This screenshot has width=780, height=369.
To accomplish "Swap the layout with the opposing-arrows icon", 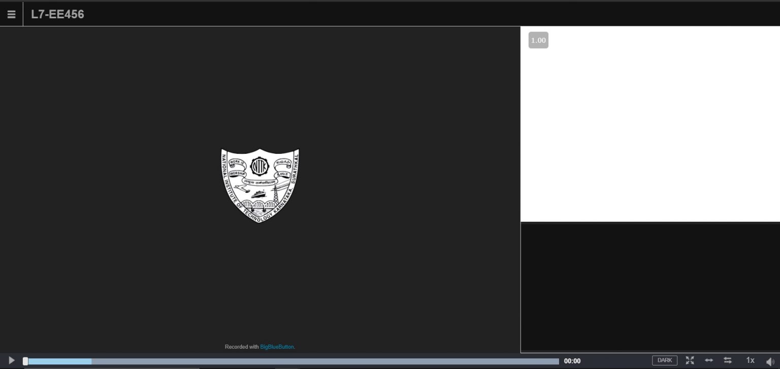I will pos(728,360).
